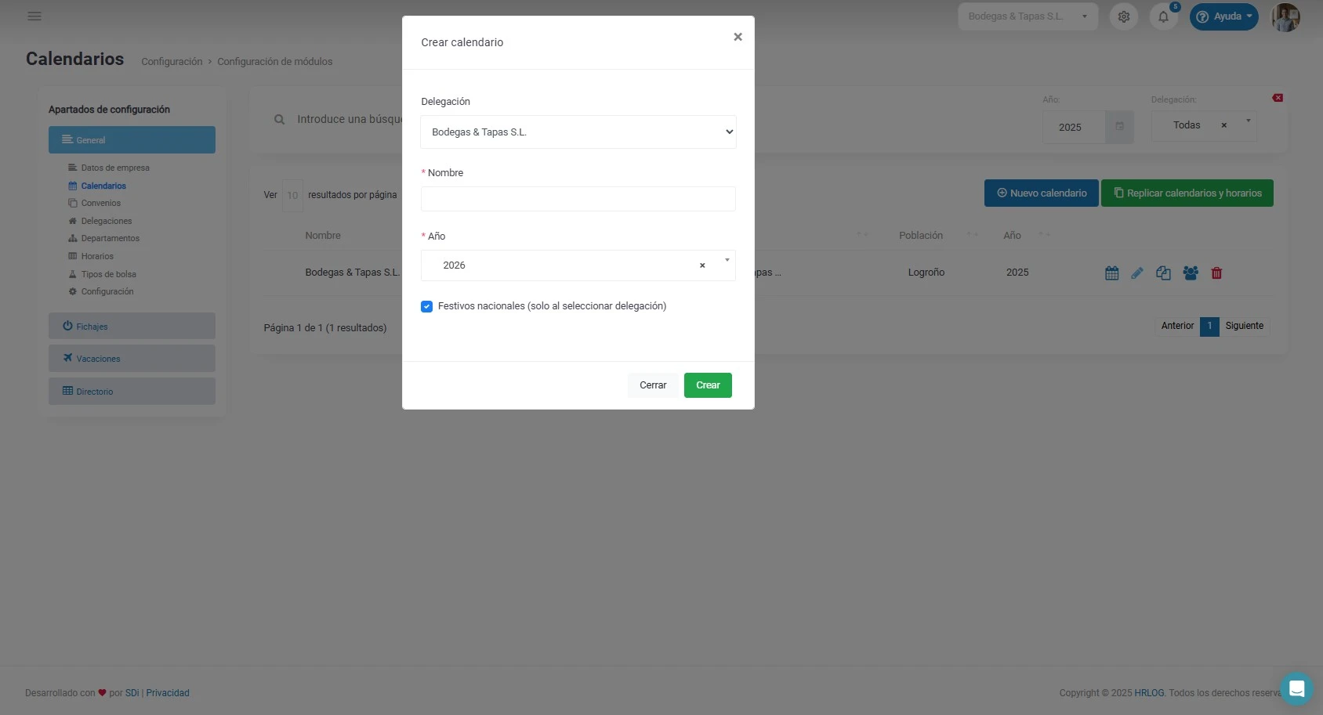Image resolution: width=1323 pixels, height=715 pixels.
Task: Click the Nombre text field
Action: coord(578,199)
